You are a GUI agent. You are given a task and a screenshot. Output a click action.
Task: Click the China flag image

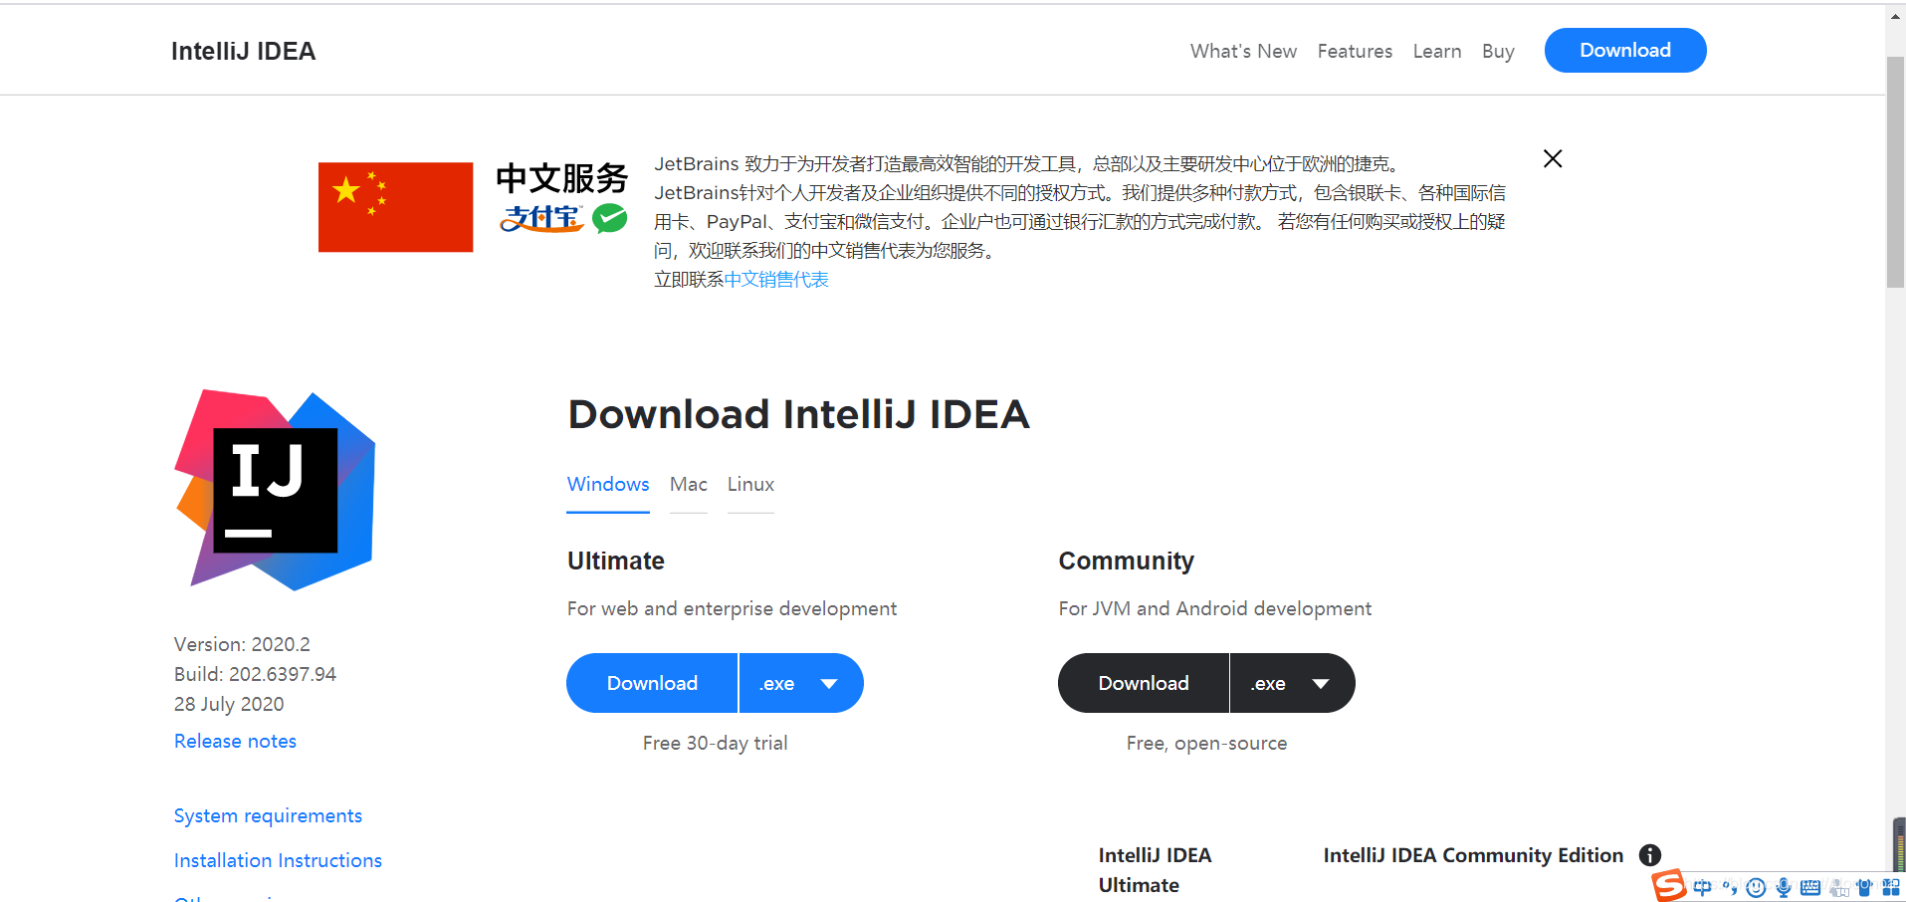tap(395, 207)
